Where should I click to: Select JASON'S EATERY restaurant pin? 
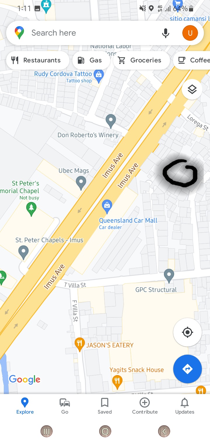pos(80,345)
